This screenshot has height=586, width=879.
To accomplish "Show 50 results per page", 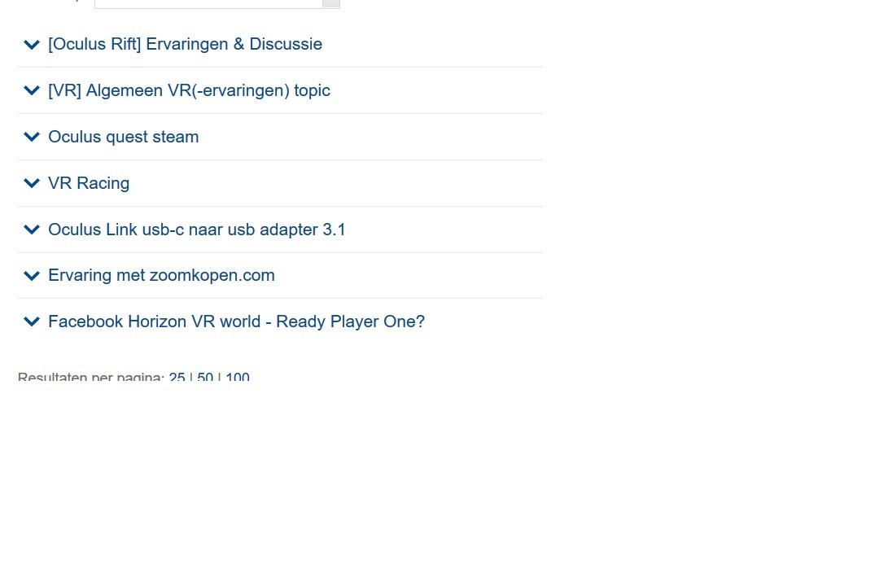I will pos(205,377).
